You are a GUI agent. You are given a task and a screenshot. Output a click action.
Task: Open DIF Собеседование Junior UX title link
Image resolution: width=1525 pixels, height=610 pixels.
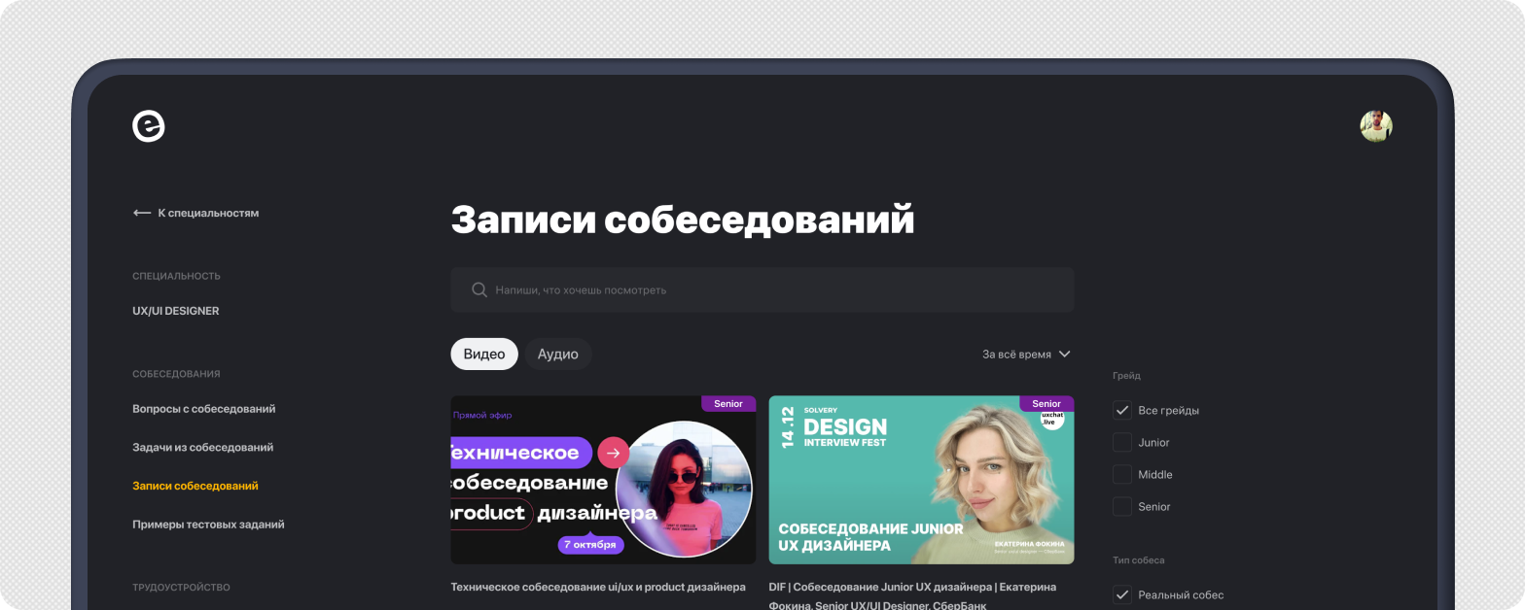(912, 595)
